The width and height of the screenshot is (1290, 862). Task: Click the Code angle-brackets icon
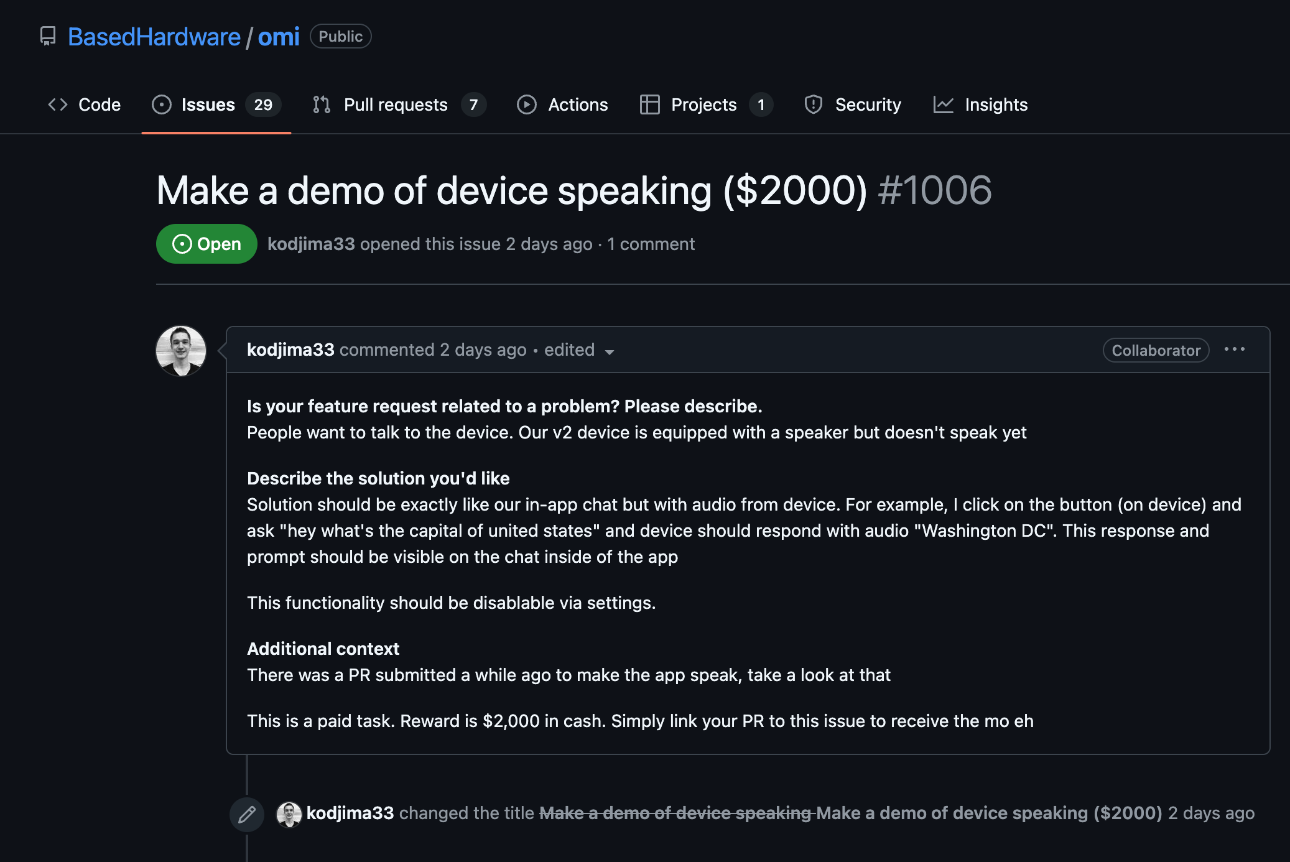point(58,104)
